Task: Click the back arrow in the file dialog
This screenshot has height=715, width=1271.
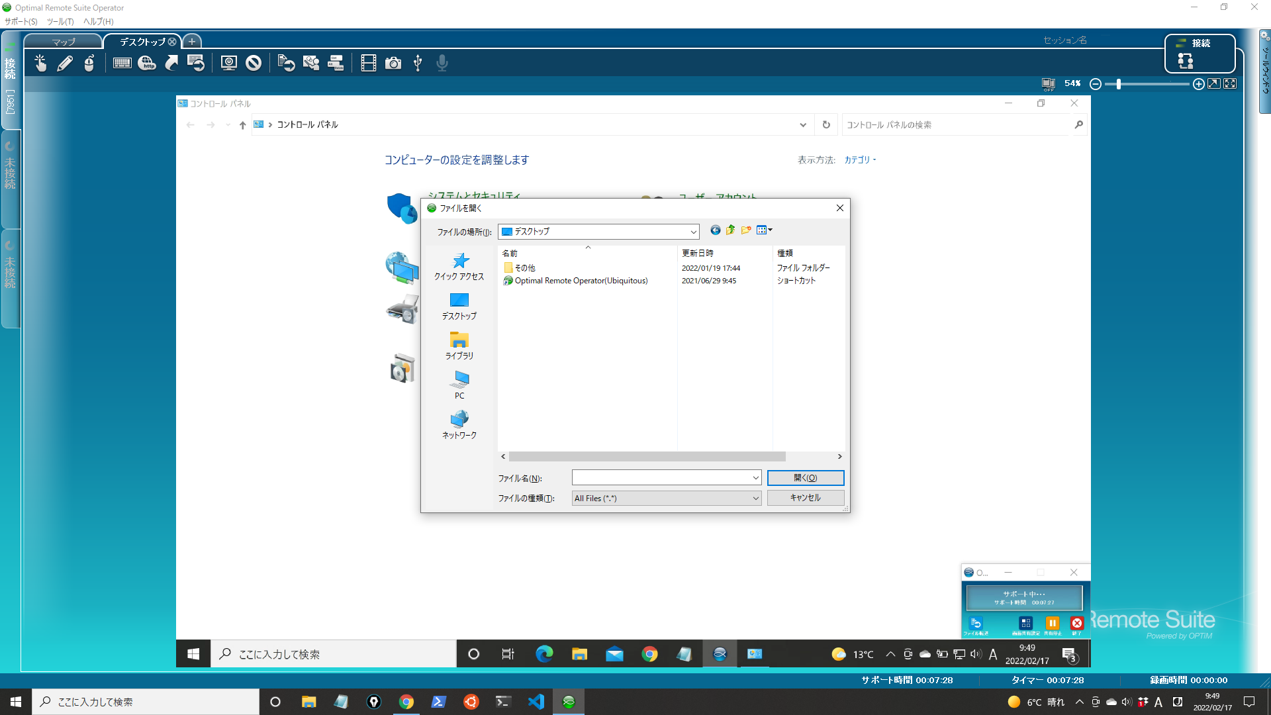Action: [x=715, y=230]
